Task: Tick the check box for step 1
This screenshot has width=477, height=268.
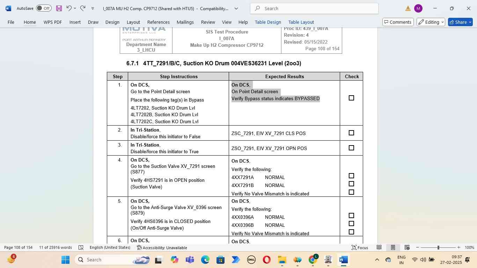Action: [351, 98]
